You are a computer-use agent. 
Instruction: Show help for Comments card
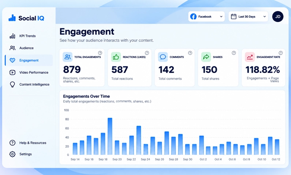coord(190,53)
